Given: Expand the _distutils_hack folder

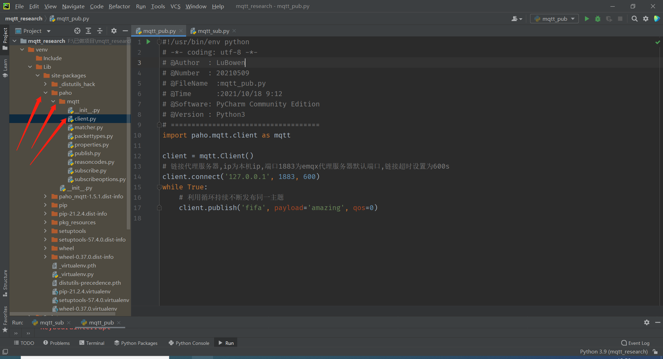Looking at the screenshot, I should [x=45, y=84].
